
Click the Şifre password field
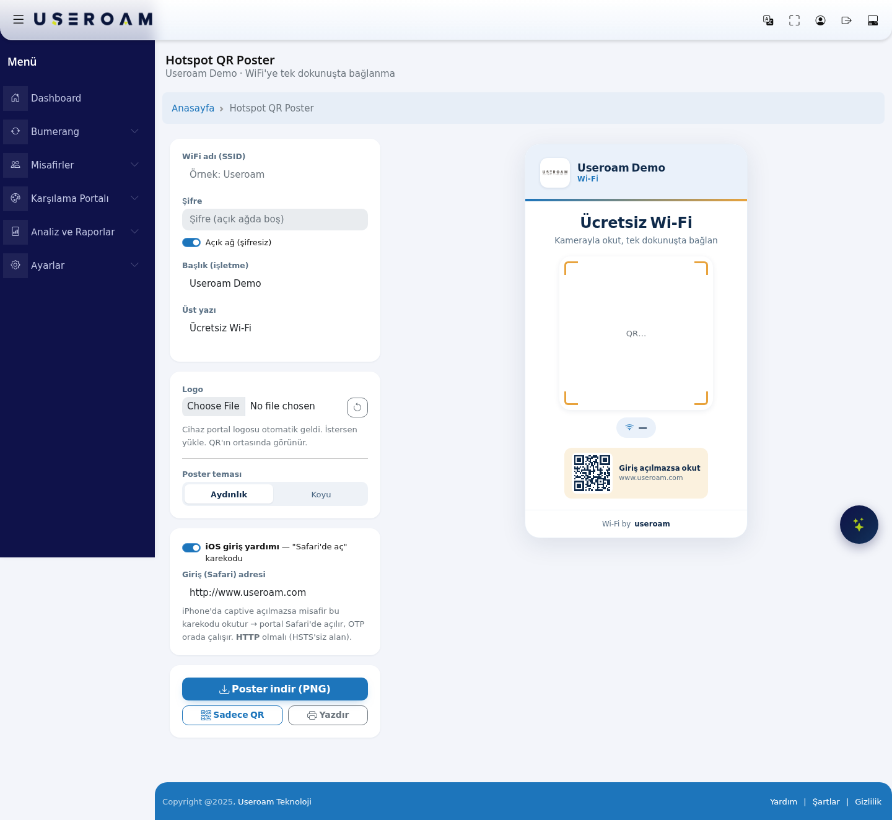[x=275, y=219]
